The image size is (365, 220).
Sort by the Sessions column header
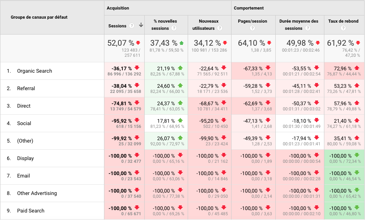[x=117, y=26]
